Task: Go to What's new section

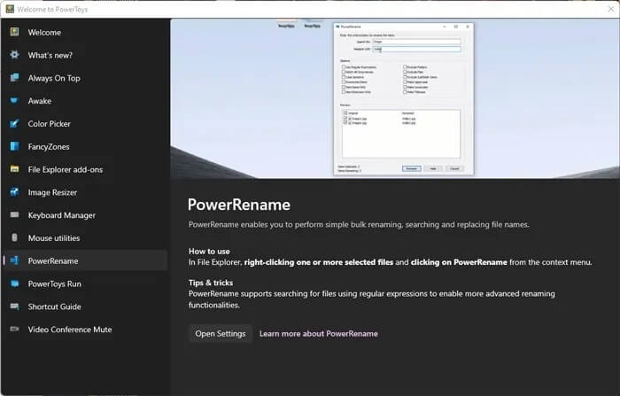Action: coord(84,56)
